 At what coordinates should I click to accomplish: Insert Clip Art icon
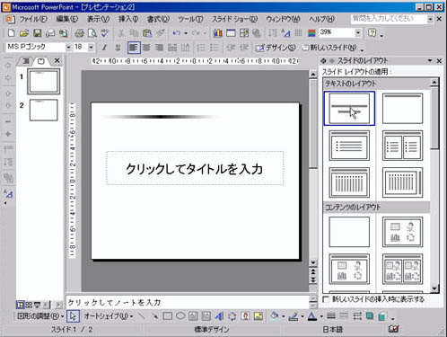coord(245,316)
